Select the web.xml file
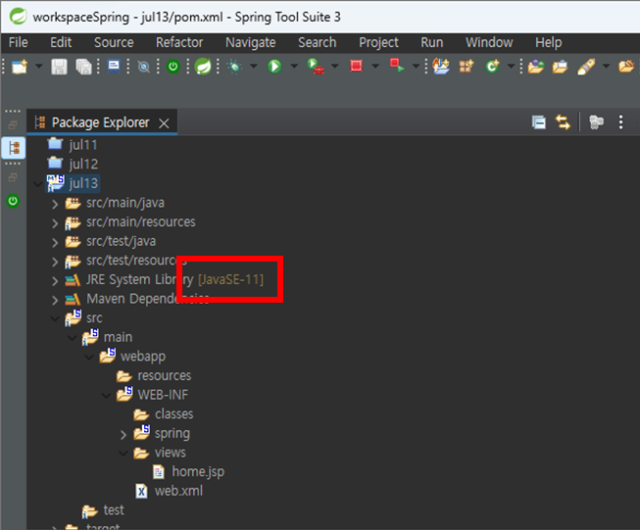Screen dimensions: 640x530 point(178,491)
